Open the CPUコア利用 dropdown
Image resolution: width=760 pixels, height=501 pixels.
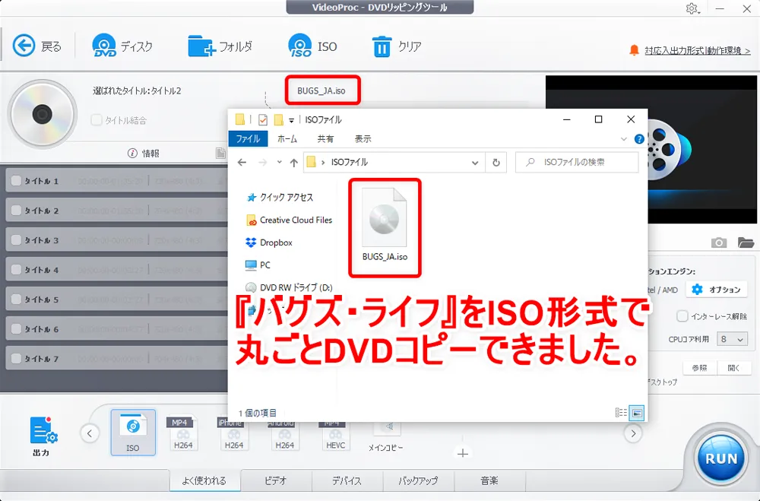tap(732, 339)
